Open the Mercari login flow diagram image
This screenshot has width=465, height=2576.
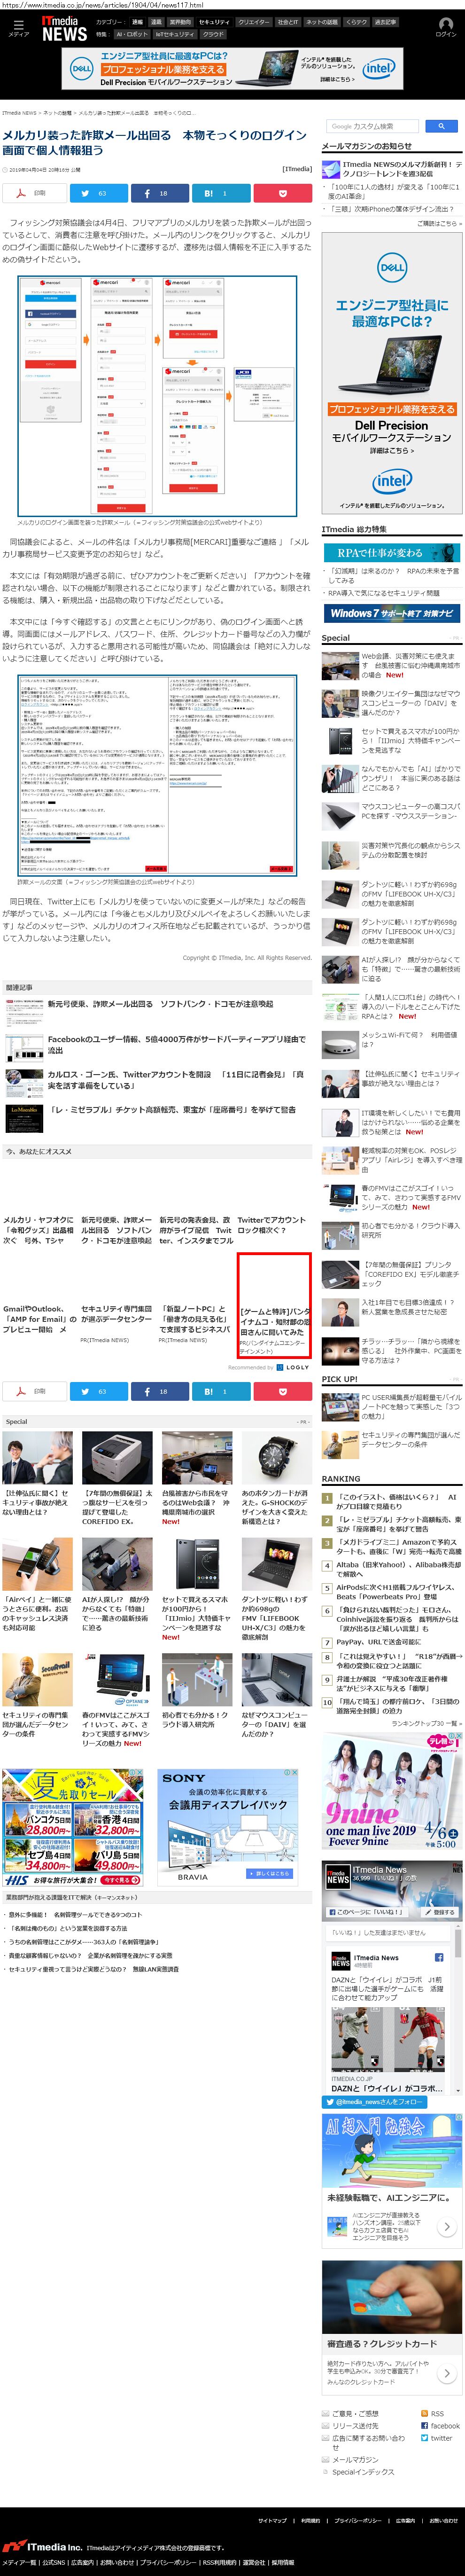pos(158,395)
